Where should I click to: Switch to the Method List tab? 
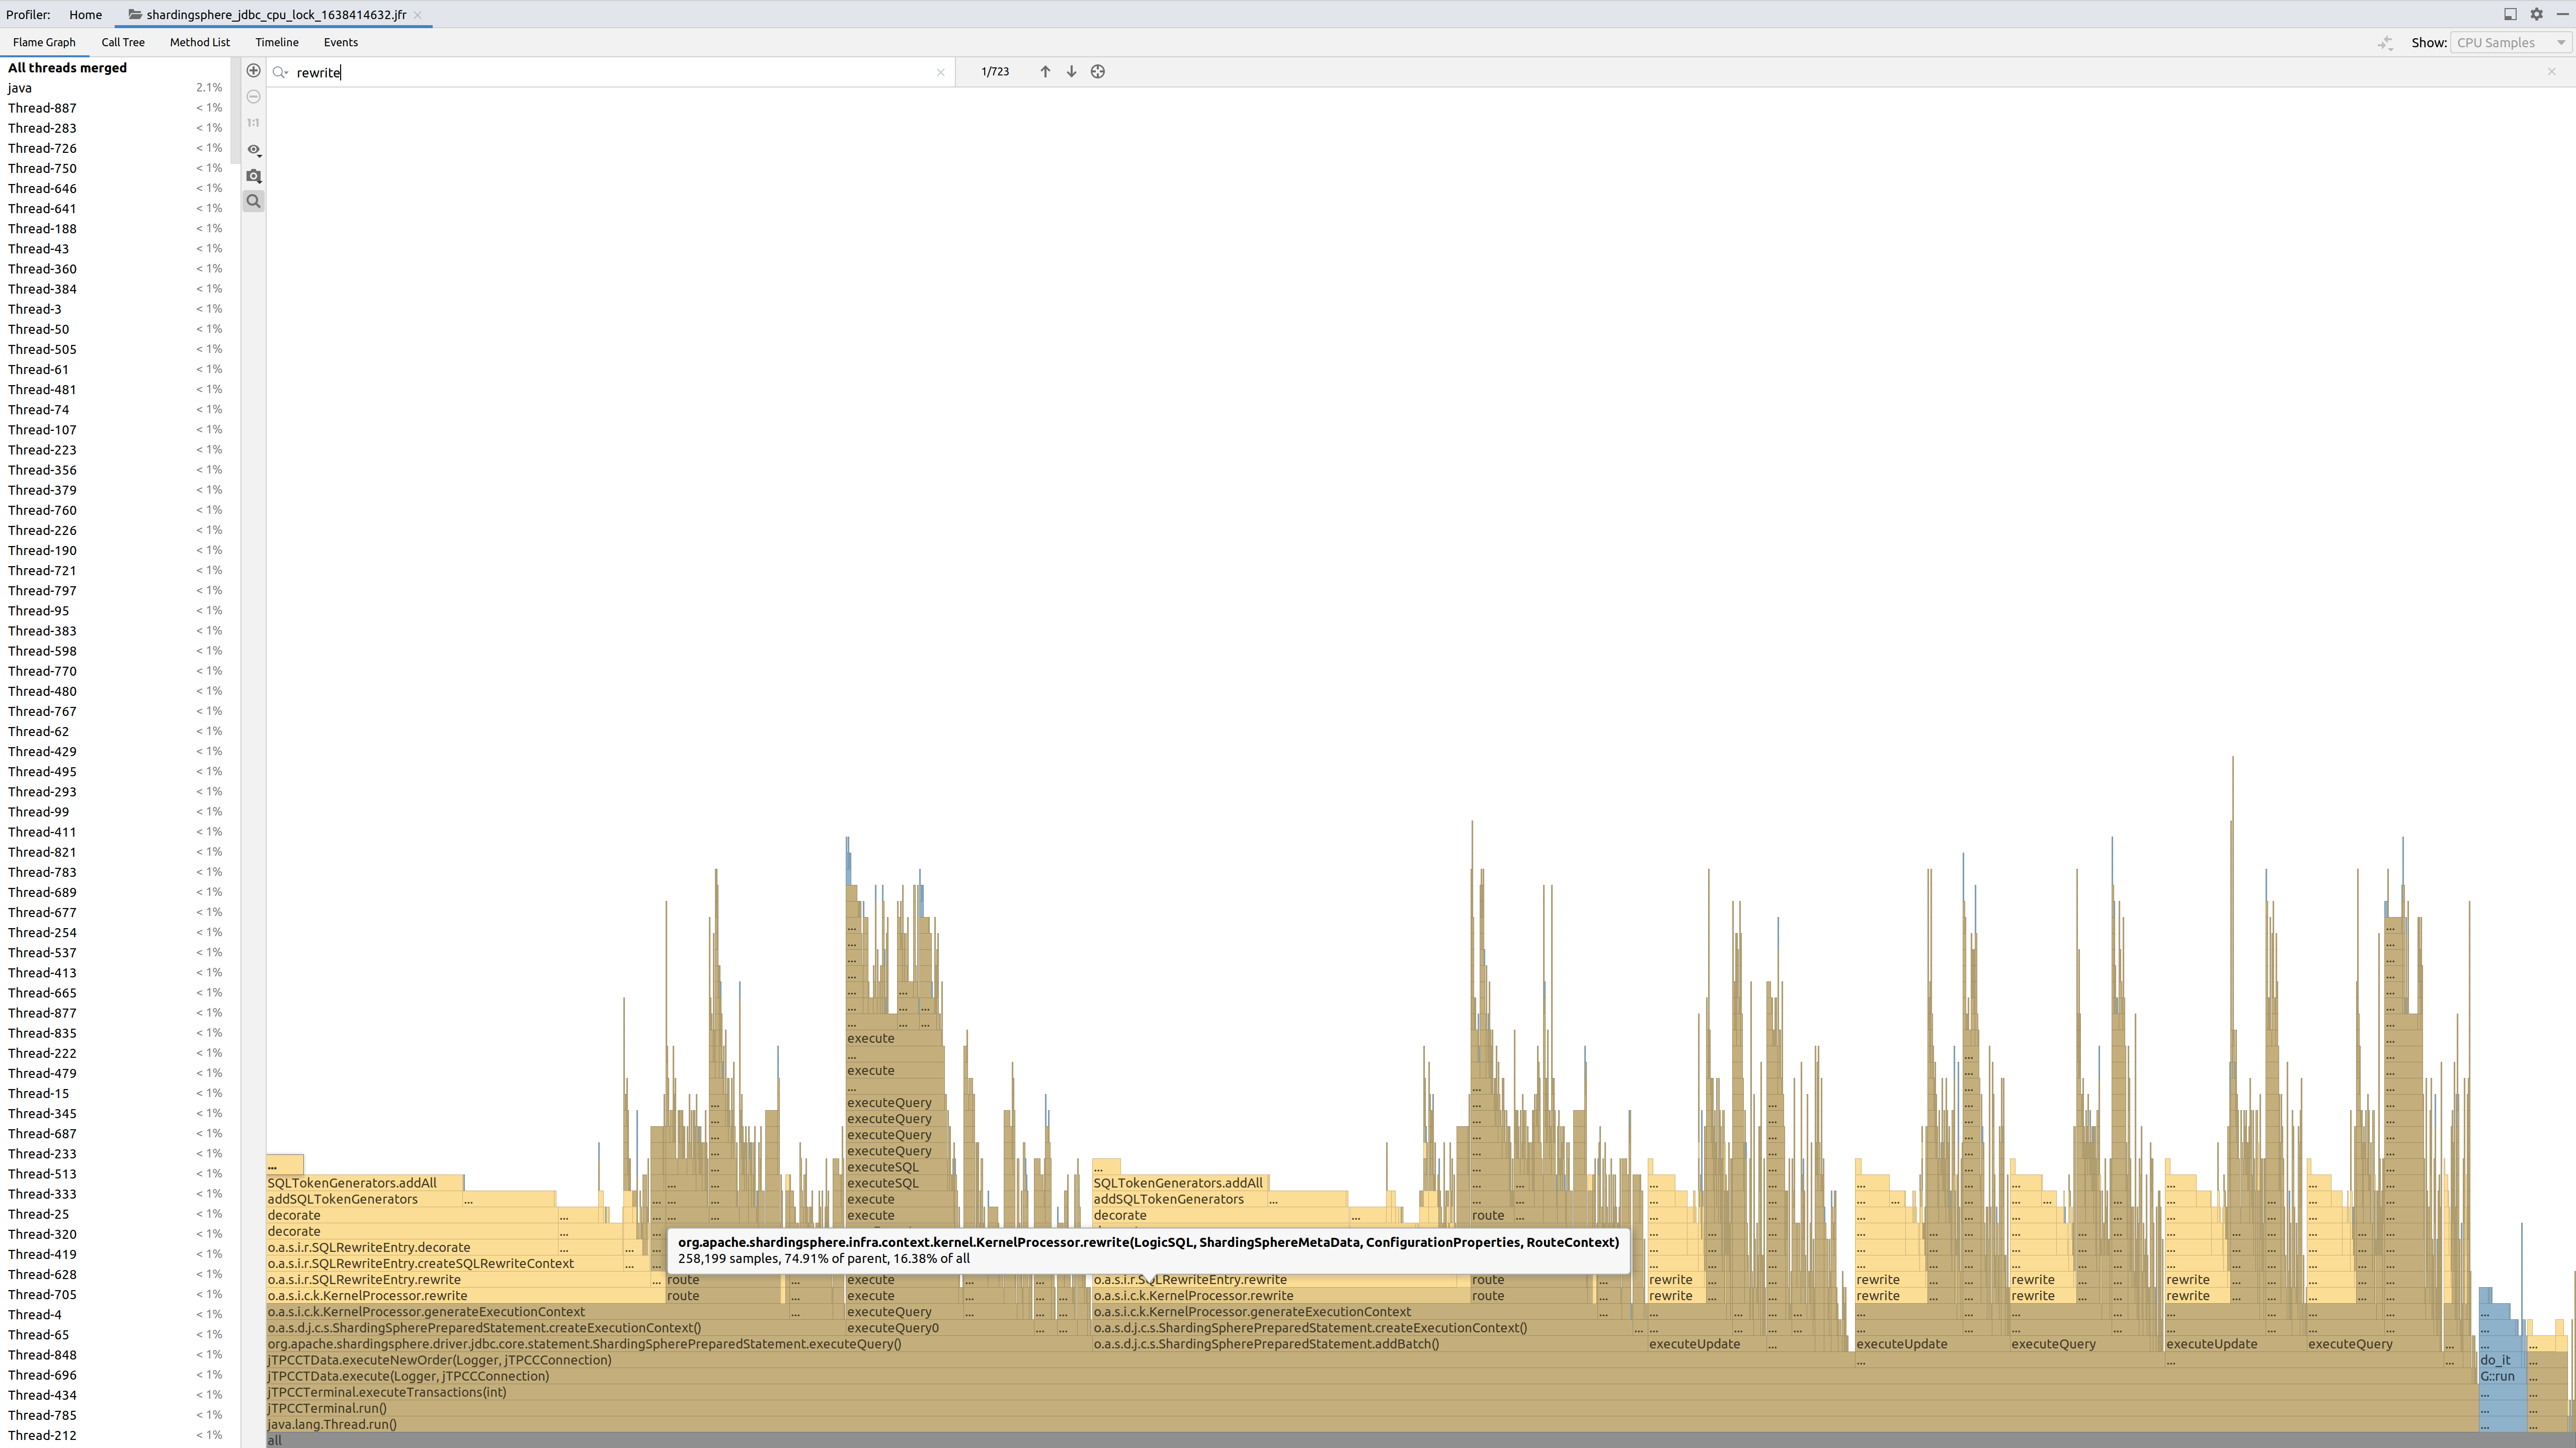tap(199, 43)
